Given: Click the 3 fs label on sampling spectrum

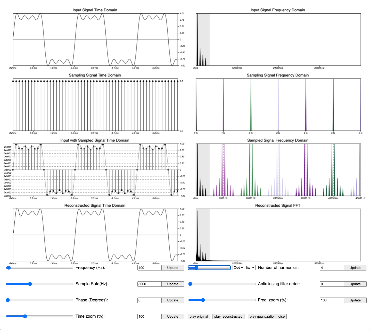Looking at the screenshot, I should [278, 133].
